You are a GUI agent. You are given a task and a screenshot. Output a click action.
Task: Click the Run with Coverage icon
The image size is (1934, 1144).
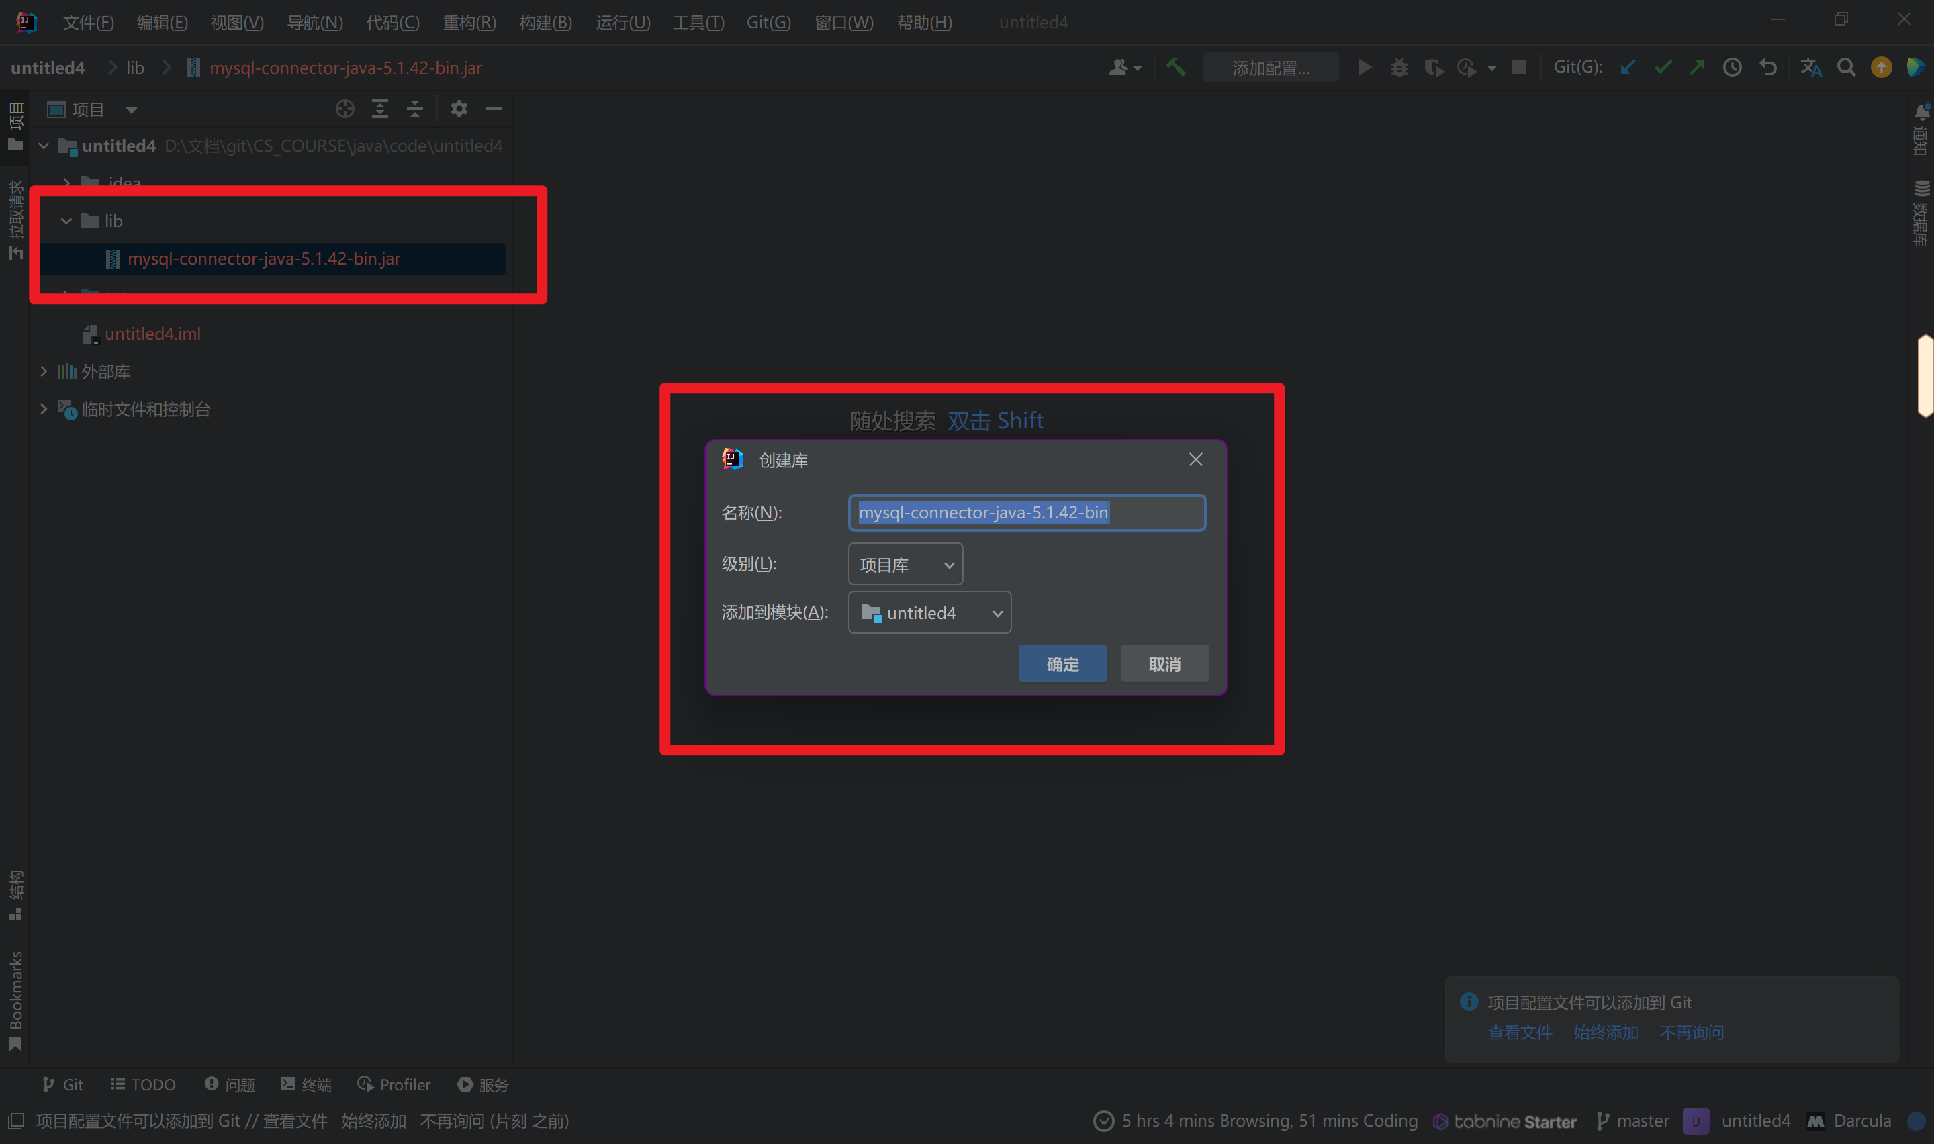pyautogui.click(x=1434, y=67)
